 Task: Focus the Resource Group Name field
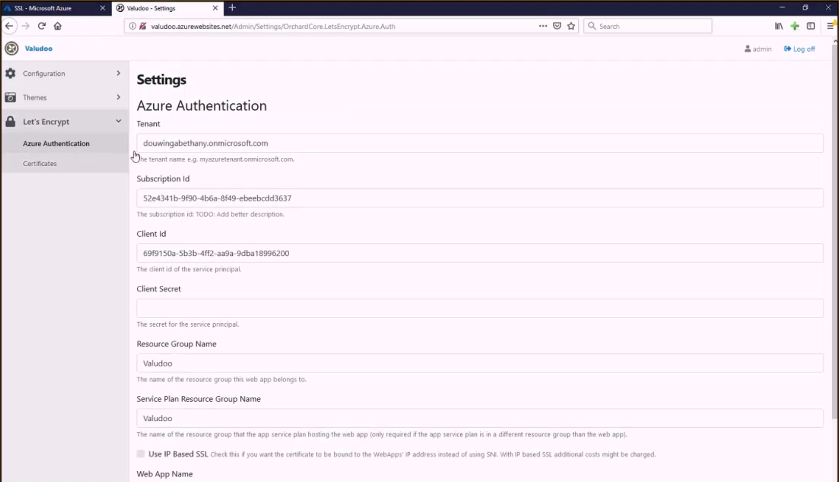[480, 363]
